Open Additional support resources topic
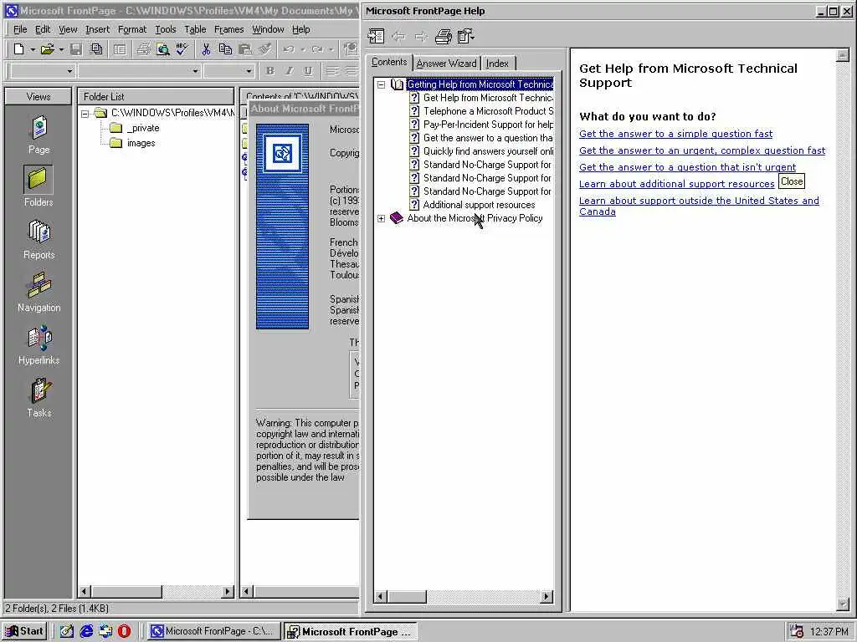 coord(480,205)
